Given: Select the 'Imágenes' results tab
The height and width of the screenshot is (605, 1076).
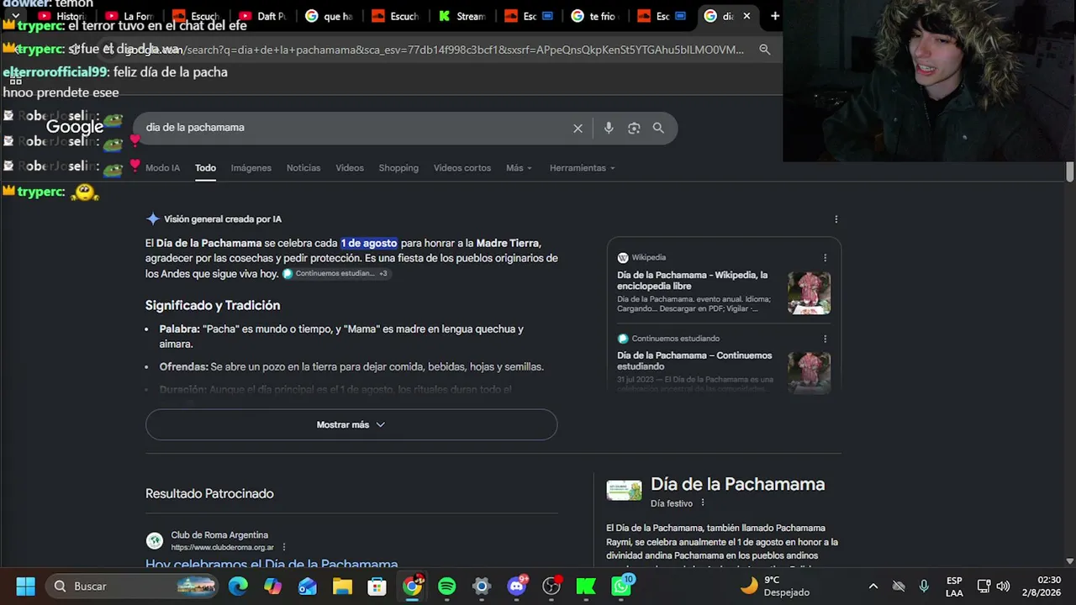Looking at the screenshot, I should click(x=251, y=168).
